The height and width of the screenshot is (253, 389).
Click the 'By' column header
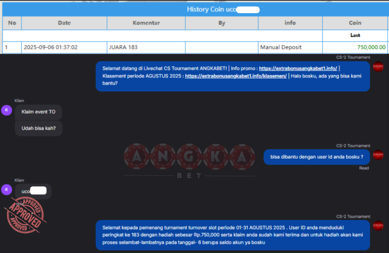tap(222, 23)
